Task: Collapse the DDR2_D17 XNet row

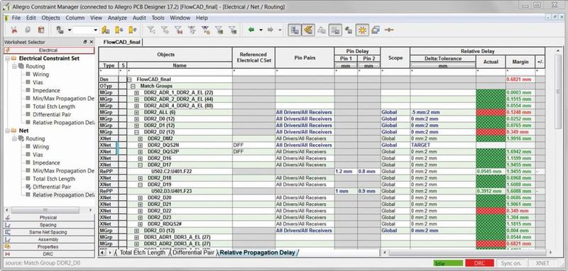Action: (141, 165)
